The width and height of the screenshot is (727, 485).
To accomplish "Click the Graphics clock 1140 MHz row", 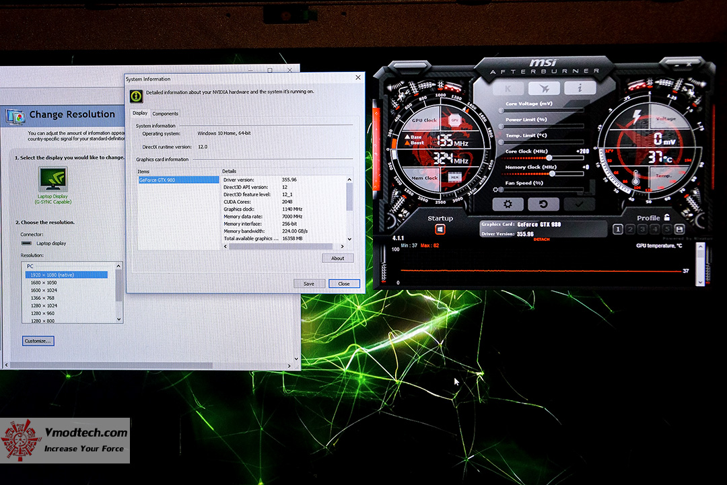I will [x=284, y=209].
